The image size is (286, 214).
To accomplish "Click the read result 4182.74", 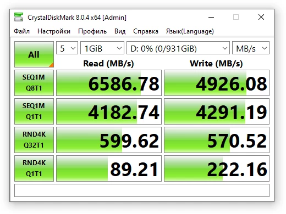I will pyautogui.click(x=109, y=111).
